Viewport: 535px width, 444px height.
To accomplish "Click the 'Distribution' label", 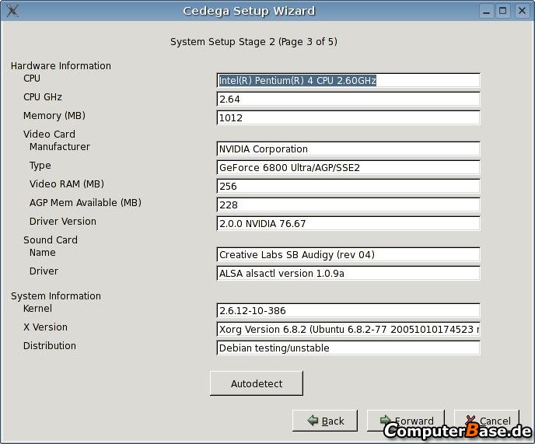I will tap(50, 346).
